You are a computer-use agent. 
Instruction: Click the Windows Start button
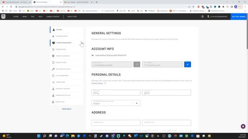pyautogui.click(x=39, y=136)
